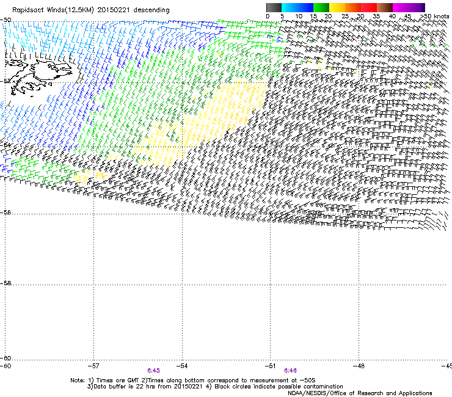Click the '0' label under the legend
452x397 pixels.
point(268,16)
